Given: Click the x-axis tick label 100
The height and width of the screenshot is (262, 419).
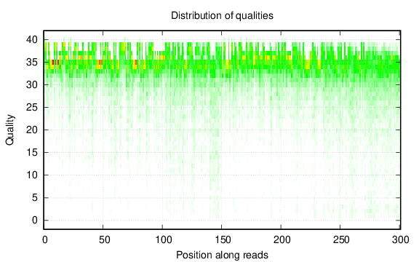Looking at the screenshot, I should [x=164, y=239].
